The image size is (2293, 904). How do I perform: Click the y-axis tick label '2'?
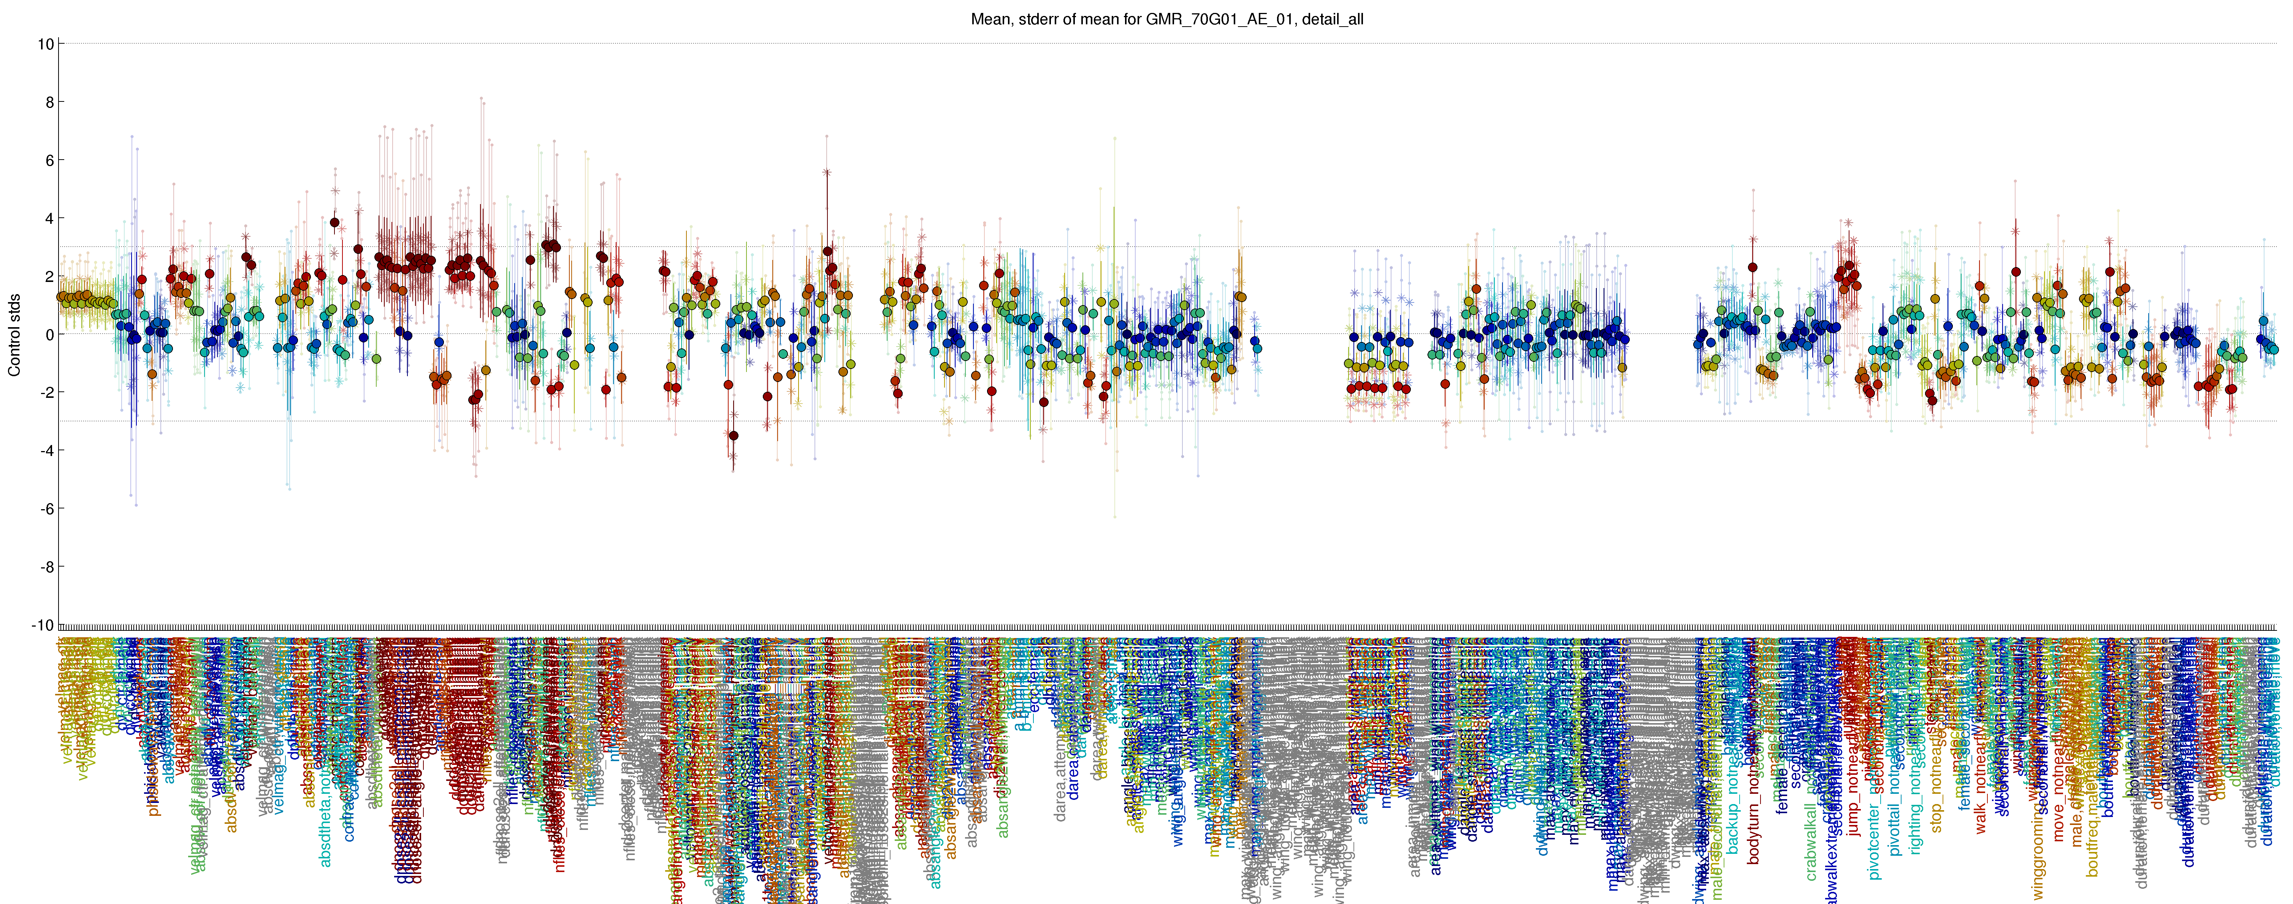(50, 277)
